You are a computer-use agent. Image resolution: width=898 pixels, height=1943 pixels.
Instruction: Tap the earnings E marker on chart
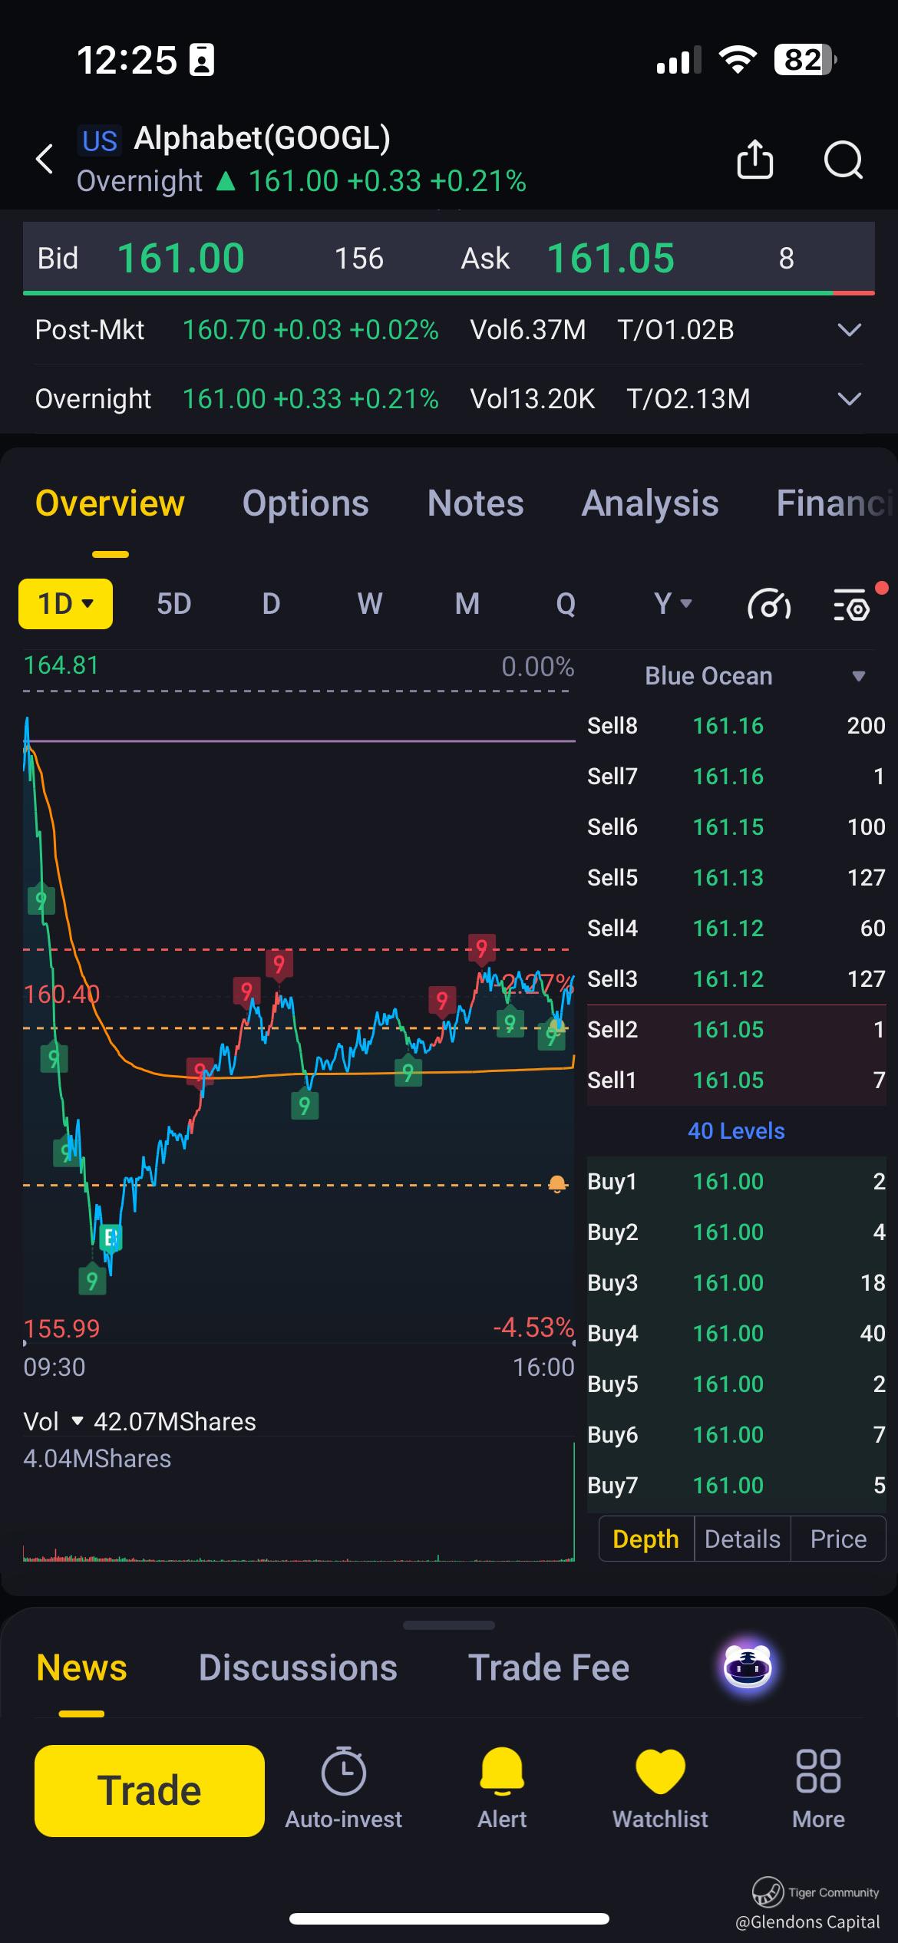pyautogui.click(x=111, y=1237)
